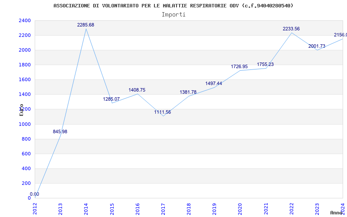
Task: Click the y-axis value 1000
Action: pos(25,125)
